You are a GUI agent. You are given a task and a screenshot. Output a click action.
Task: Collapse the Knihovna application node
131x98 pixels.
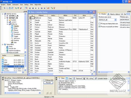click(7, 24)
